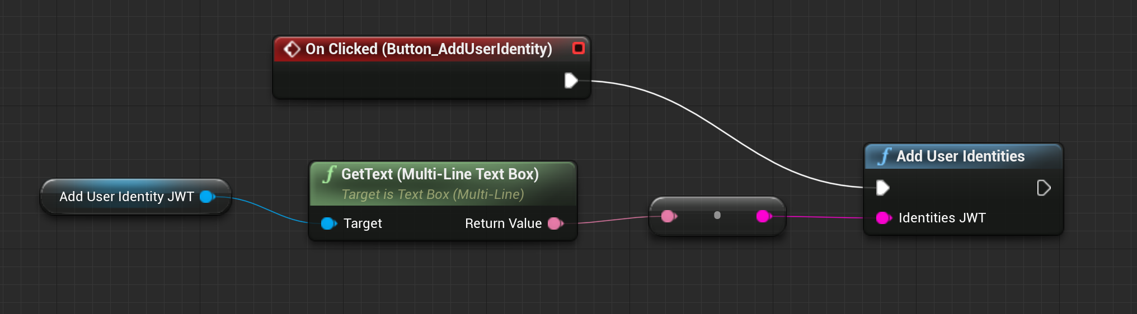The width and height of the screenshot is (1137, 314).
Task: Click the event diamond icon on On Clicked node
Action: tap(292, 49)
